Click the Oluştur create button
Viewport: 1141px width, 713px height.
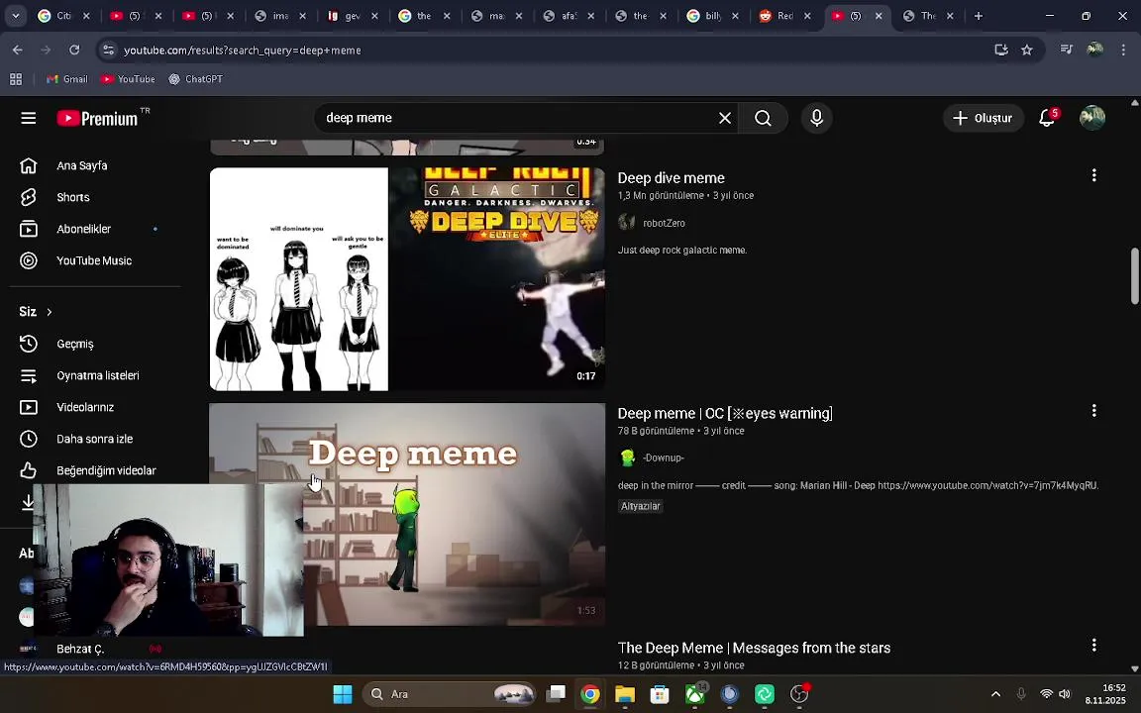point(984,118)
